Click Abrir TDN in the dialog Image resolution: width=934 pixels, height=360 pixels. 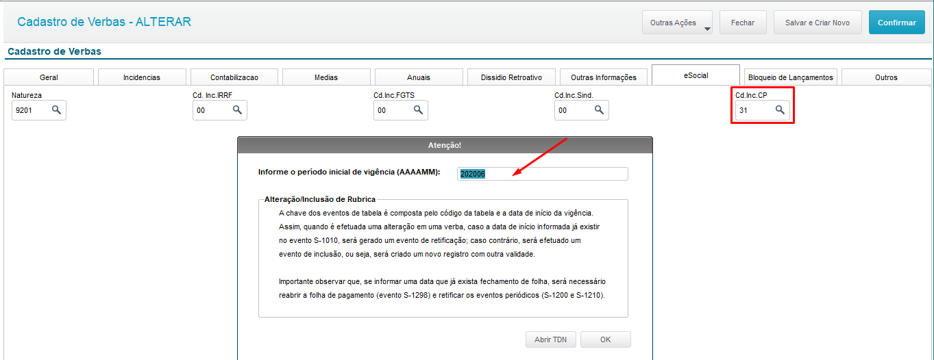[550, 339]
